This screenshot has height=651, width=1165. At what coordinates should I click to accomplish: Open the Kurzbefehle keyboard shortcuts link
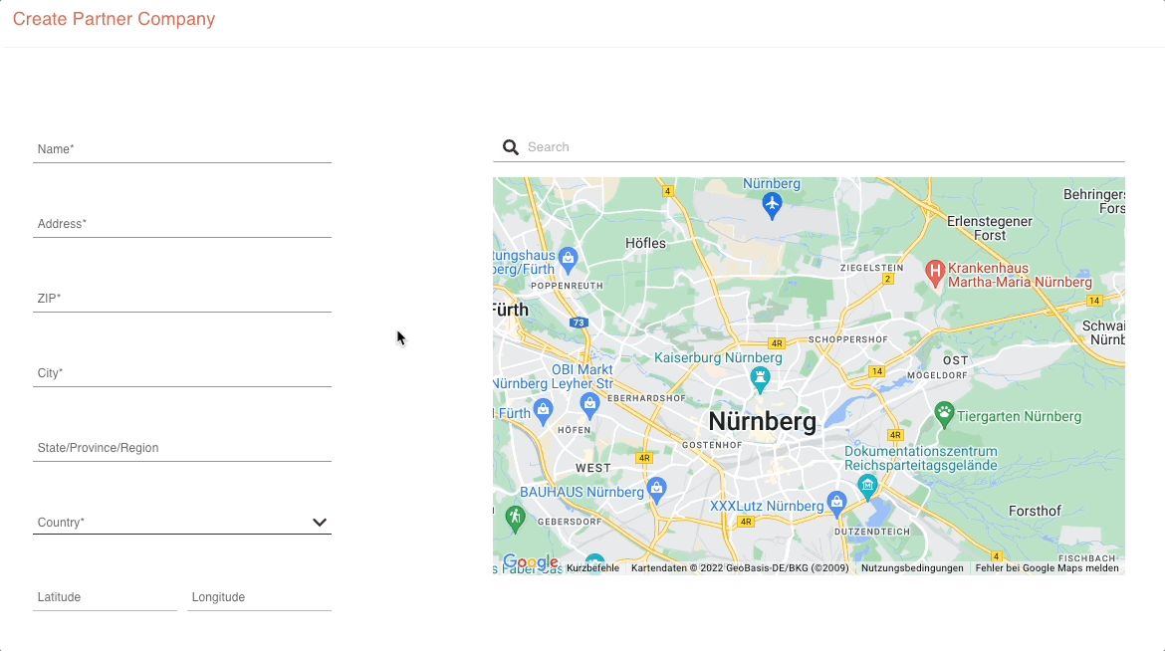pos(592,568)
